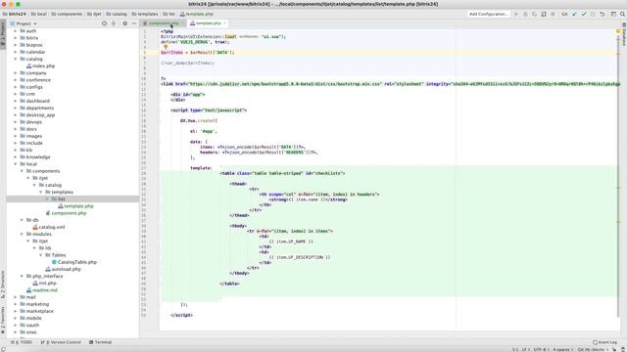
Task: Open the Add Configuration dropdown
Action: point(488,14)
